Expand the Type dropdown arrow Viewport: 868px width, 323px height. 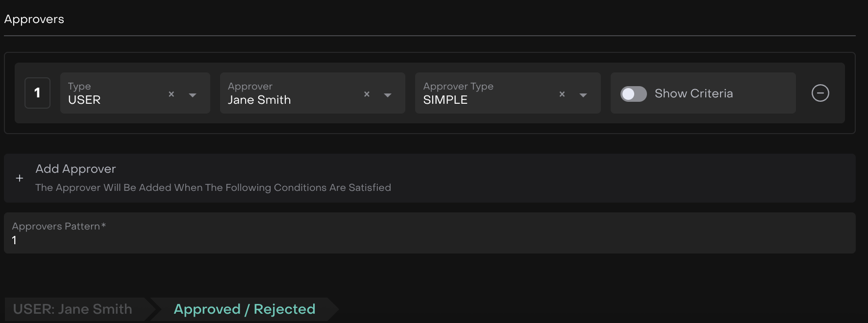(193, 95)
